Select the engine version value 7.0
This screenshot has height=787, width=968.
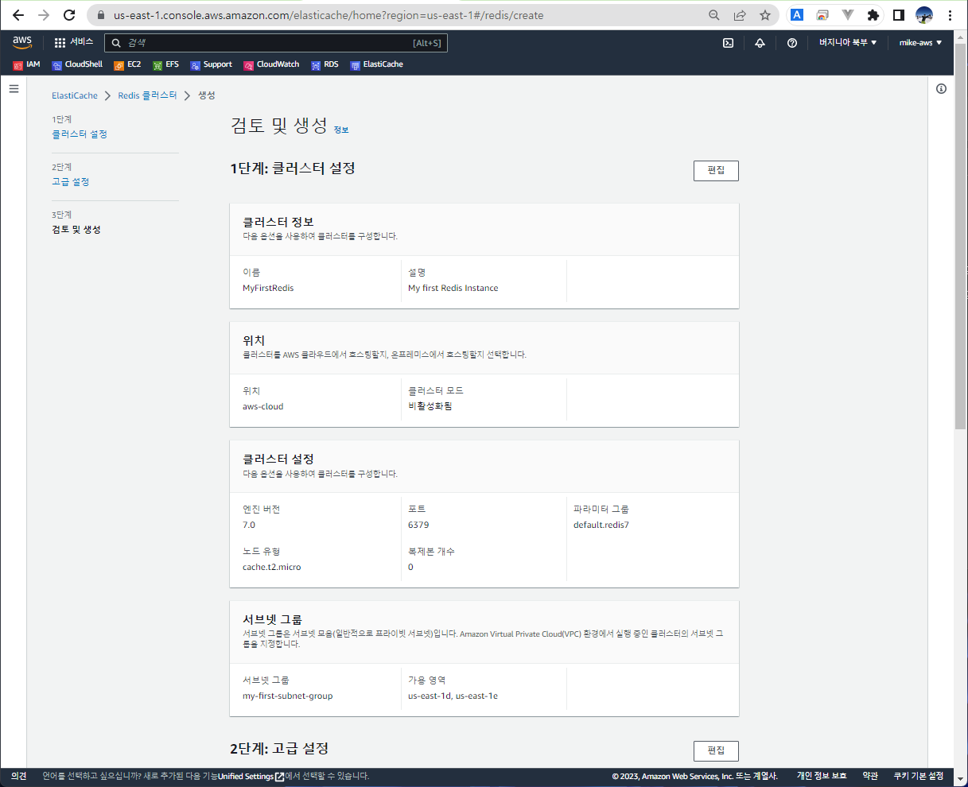(249, 525)
